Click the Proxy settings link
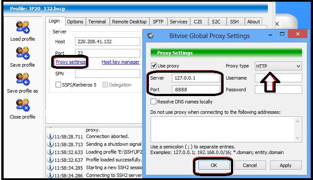This screenshot has width=313, height=180. point(71,62)
